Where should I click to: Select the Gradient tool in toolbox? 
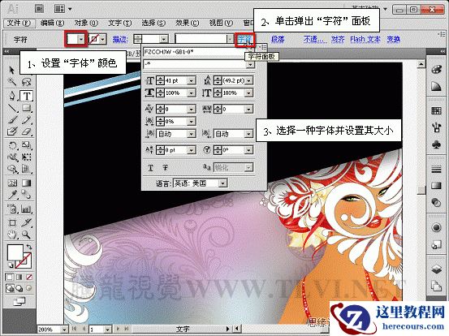coord(26,183)
